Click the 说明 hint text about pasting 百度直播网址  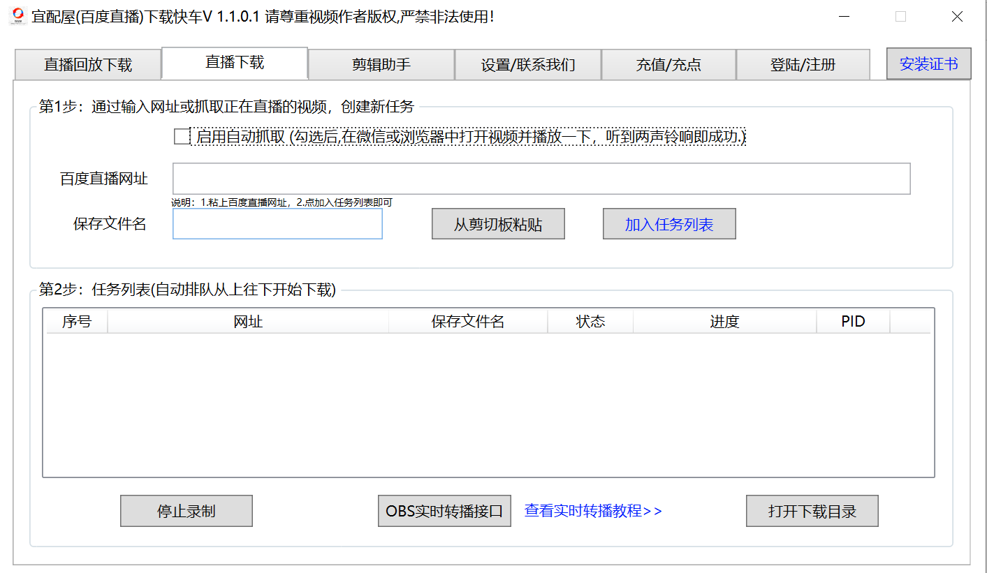click(282, 202)
